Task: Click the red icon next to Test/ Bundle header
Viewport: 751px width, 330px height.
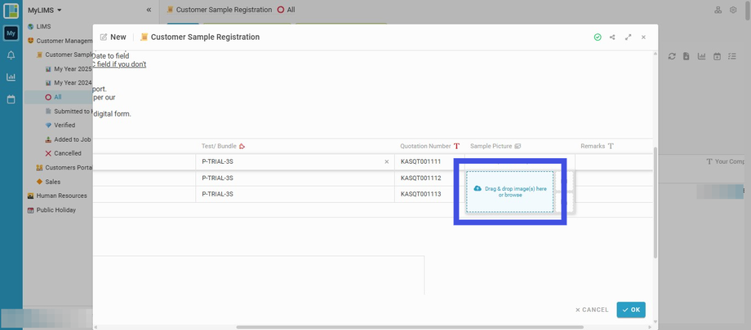Action: tap(242, 146)
